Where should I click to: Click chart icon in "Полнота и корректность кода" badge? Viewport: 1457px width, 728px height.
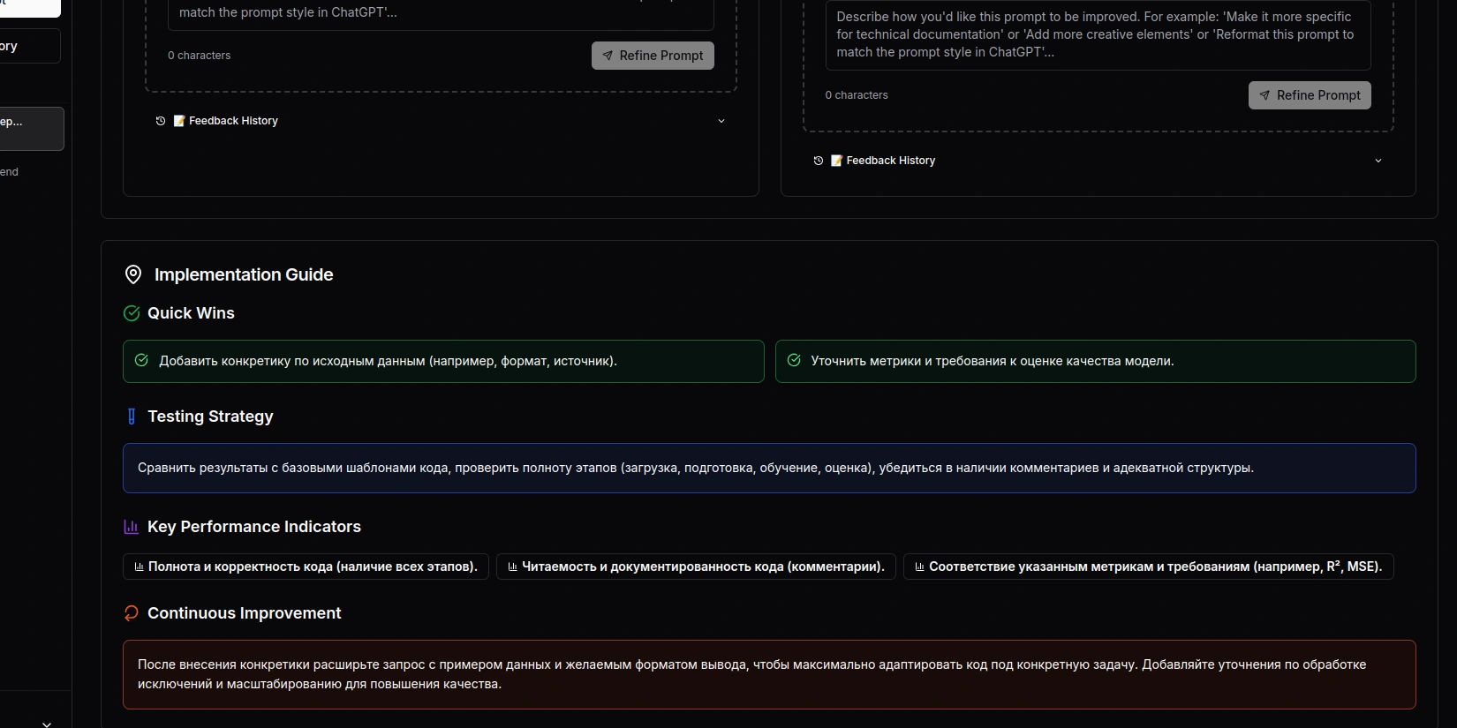click(140, 567)
